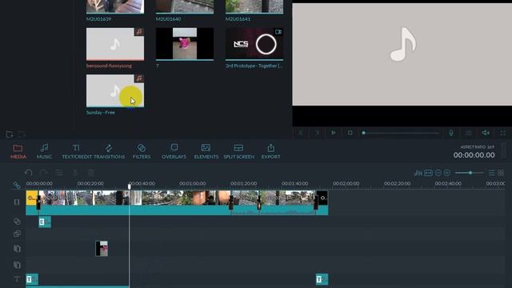This screenshot has width=512, height=288.
Task: Click the preview playback progress slider
Action: pos(401,133)
